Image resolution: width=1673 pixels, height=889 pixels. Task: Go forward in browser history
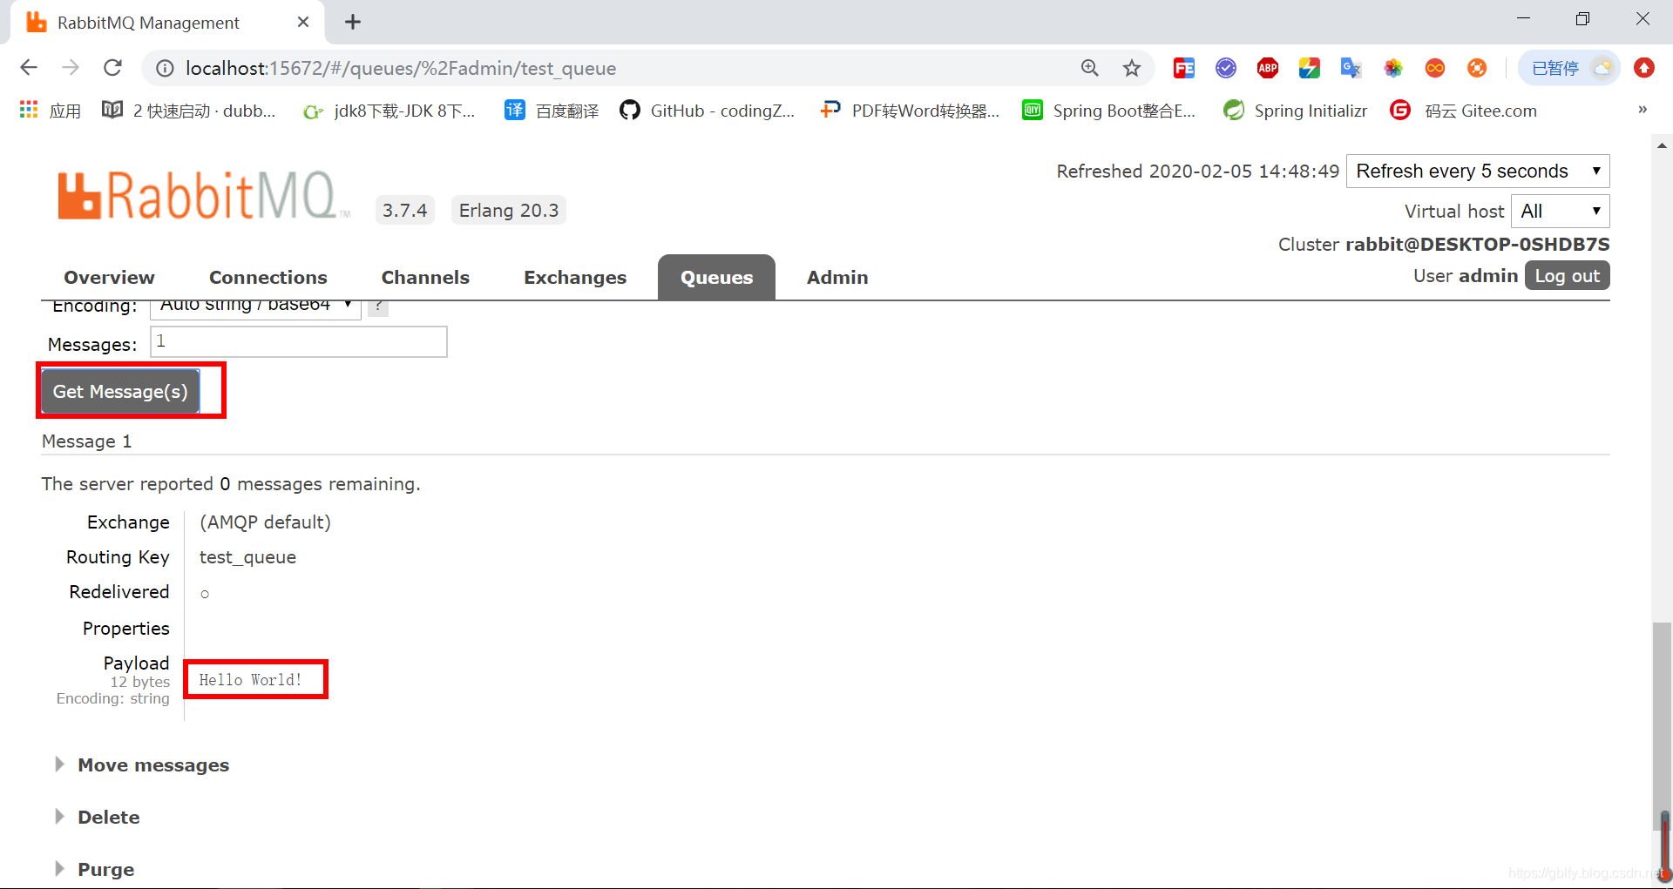tap(71, 68)
